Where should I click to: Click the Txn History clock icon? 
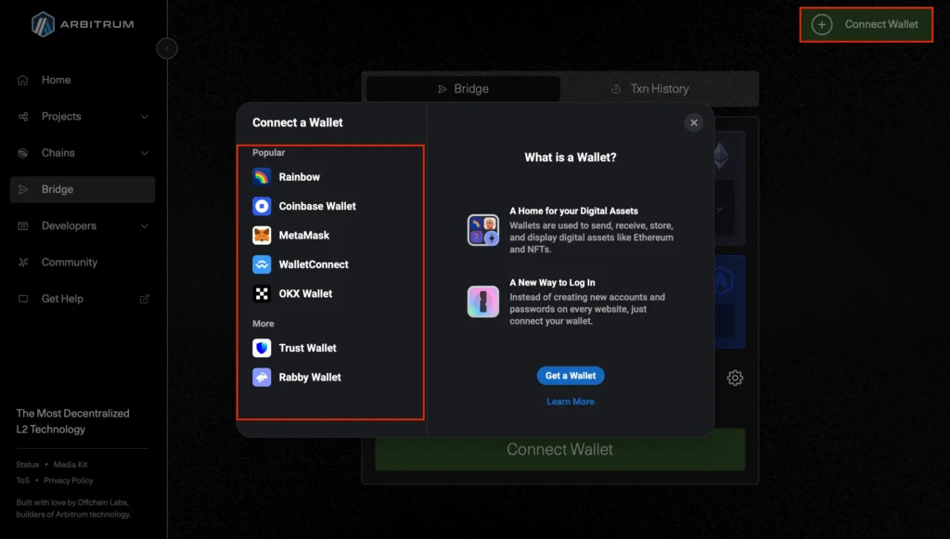(x=616, y=89)
